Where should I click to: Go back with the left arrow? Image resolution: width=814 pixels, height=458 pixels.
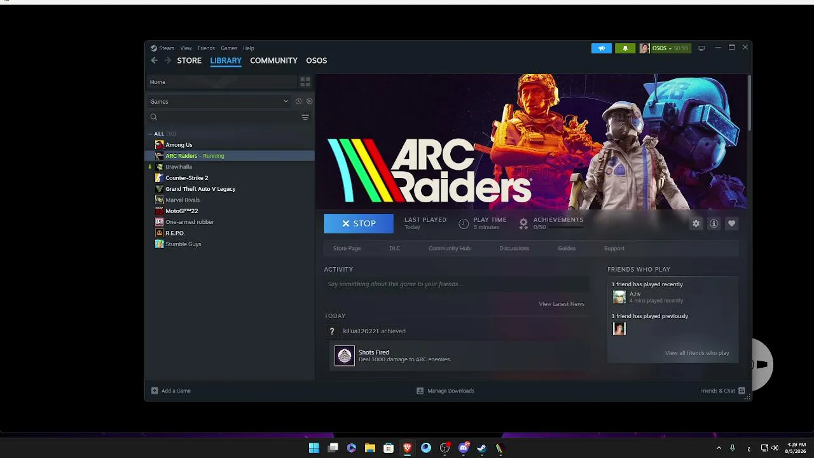[x=154, y=60]
